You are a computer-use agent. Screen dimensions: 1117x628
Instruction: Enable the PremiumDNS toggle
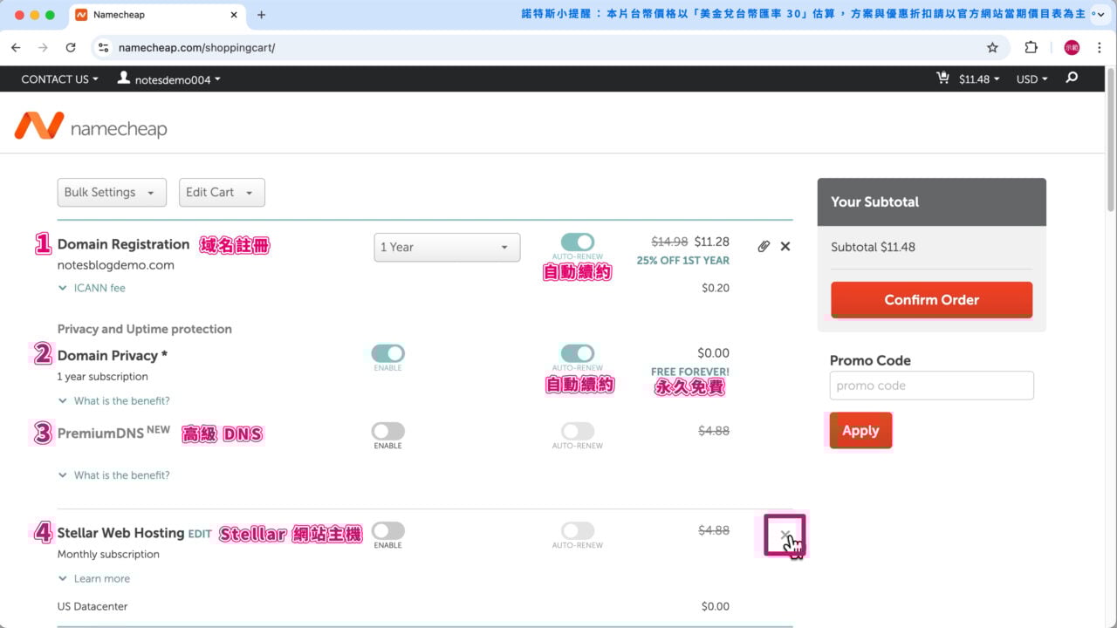[x=387, y=431]
